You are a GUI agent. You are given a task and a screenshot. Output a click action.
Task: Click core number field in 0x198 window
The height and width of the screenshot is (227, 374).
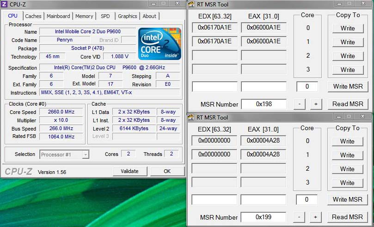pos(307,86)
